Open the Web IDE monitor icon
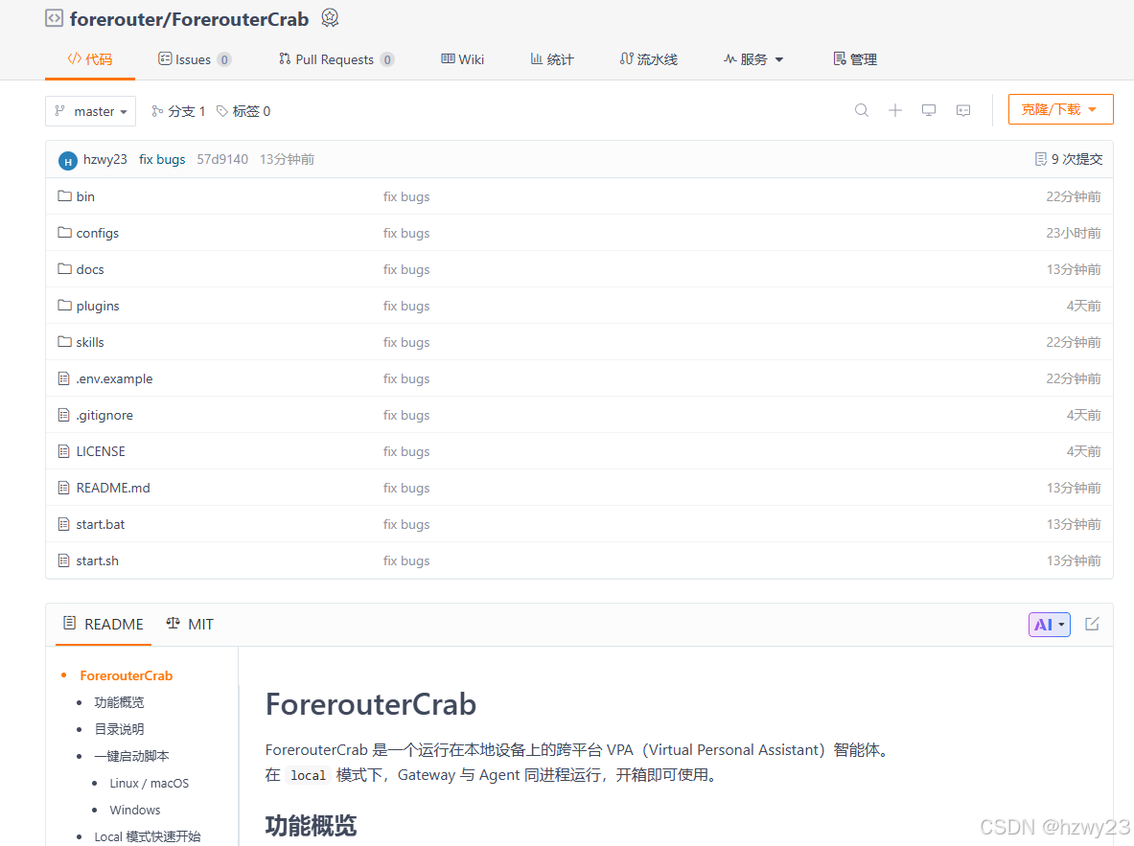The image size is (1134, 846). [929, 110]
